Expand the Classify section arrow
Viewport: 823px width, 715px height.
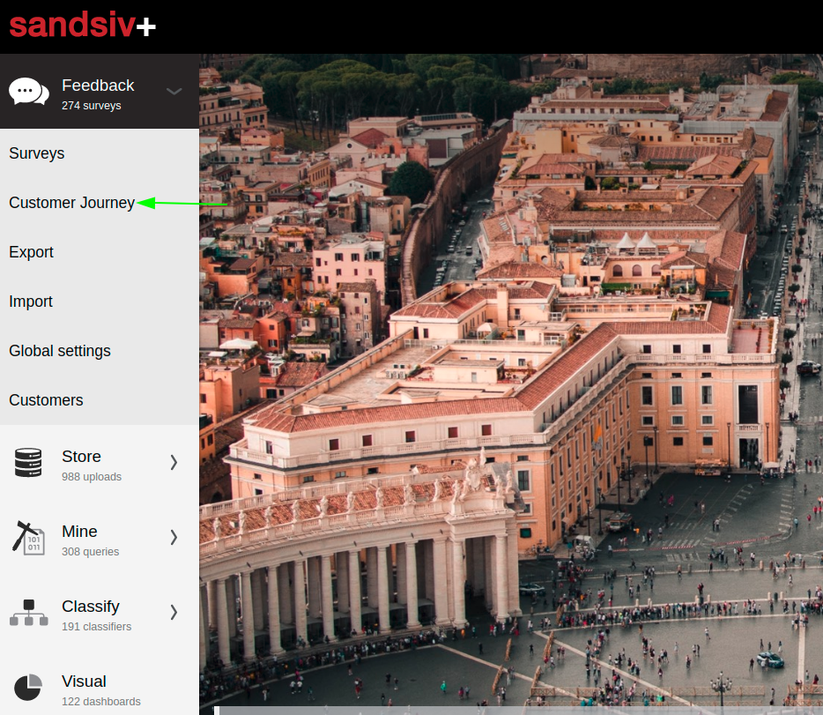174,612
